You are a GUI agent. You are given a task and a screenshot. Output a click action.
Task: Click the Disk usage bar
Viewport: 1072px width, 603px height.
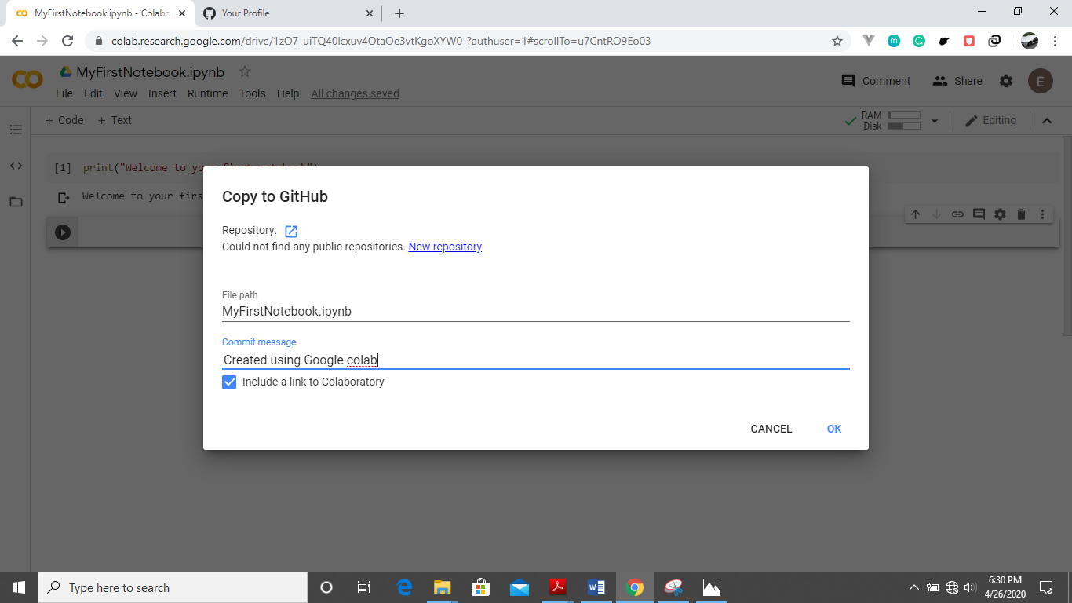[904, 126]
